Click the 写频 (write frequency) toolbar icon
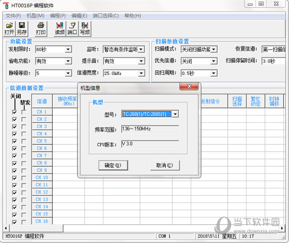Screen dimensions: 289x243 coord(85,29)
